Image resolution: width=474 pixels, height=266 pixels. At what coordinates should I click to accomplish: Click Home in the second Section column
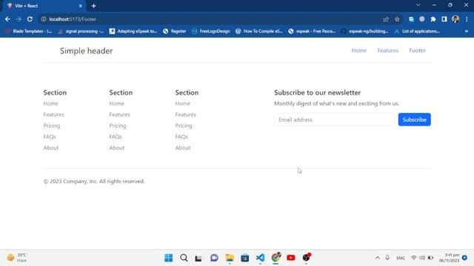117,103
